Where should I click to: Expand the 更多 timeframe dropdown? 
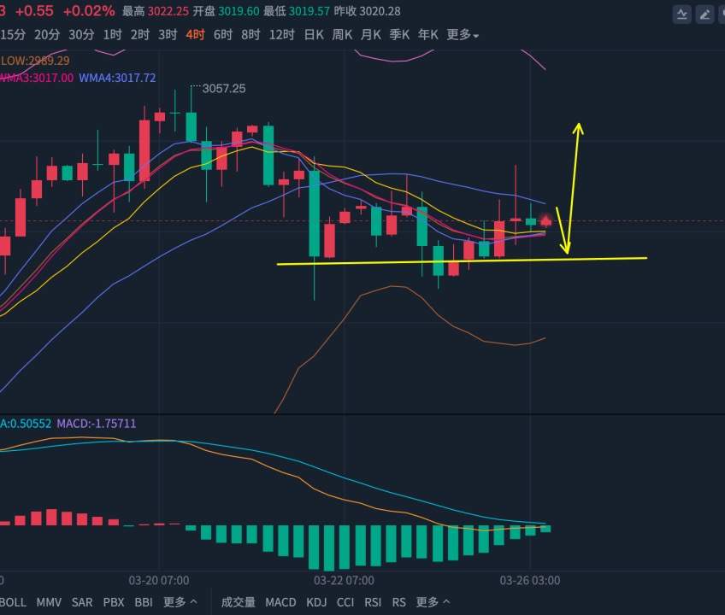click(463, 35)
